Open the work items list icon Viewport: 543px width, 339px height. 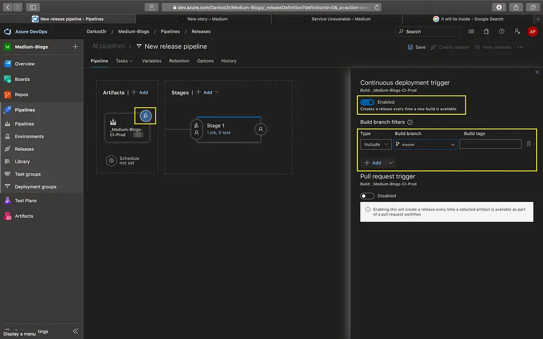tap(471, 32)
